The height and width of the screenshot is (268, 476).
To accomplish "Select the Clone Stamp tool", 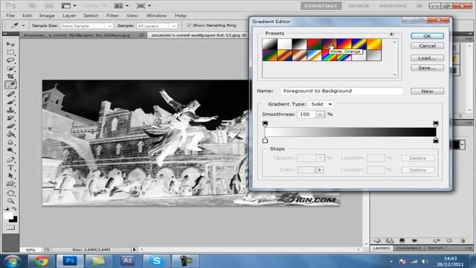I will coord(10,109).
